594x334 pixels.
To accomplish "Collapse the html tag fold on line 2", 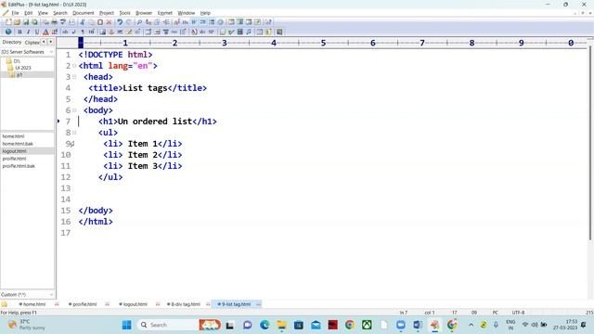I will [x=74, y=66].
